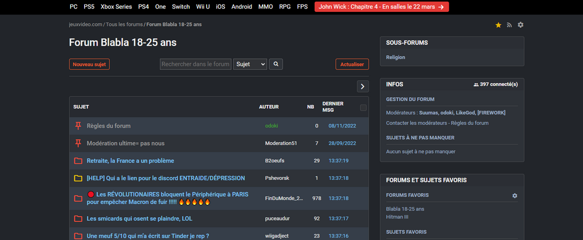Open the Religion sub-forum link
Image resolution: width=583 pixels, height=240 pixels.
(x=396, y=57)
